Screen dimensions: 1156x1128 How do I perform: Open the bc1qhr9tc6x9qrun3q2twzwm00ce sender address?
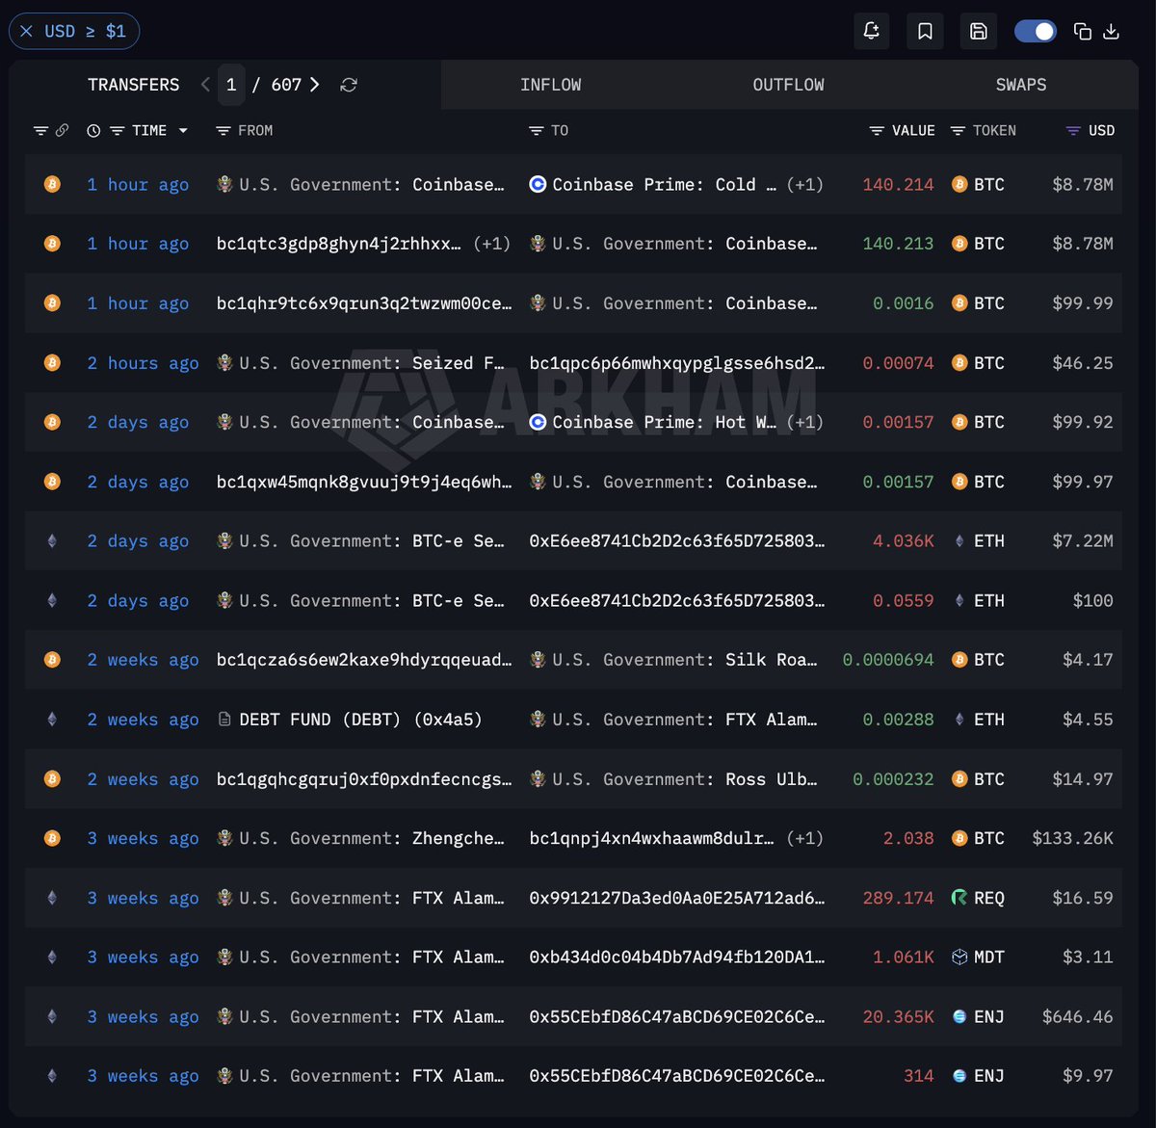[364, 303]
